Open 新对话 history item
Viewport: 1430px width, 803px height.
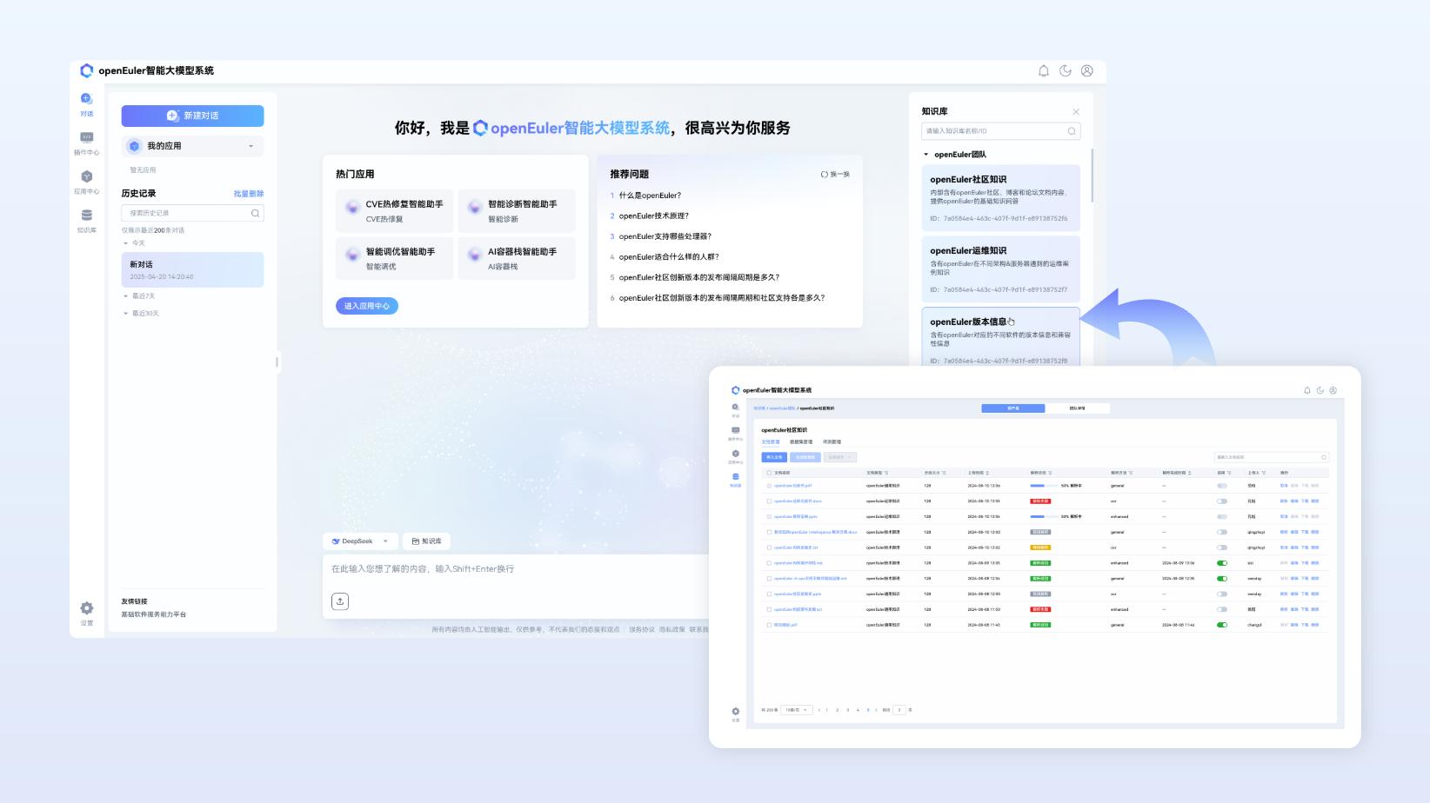pyautogui.click(x=192, y=270)
